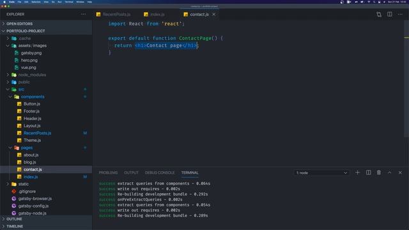The image size is (409, 230).
Task: Maximize the panel with up chevron
Action: (x=389, y=172)
